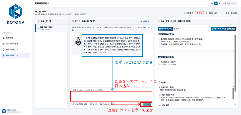Viewport: 241px width, 115px height.
Task: Click the icon on この会話を削除 button
Action: point(73,104)
